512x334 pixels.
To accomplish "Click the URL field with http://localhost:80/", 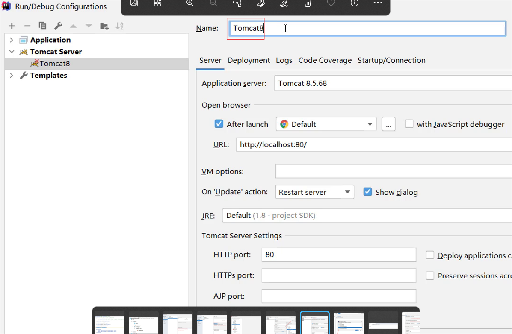I will coord(374,144).
